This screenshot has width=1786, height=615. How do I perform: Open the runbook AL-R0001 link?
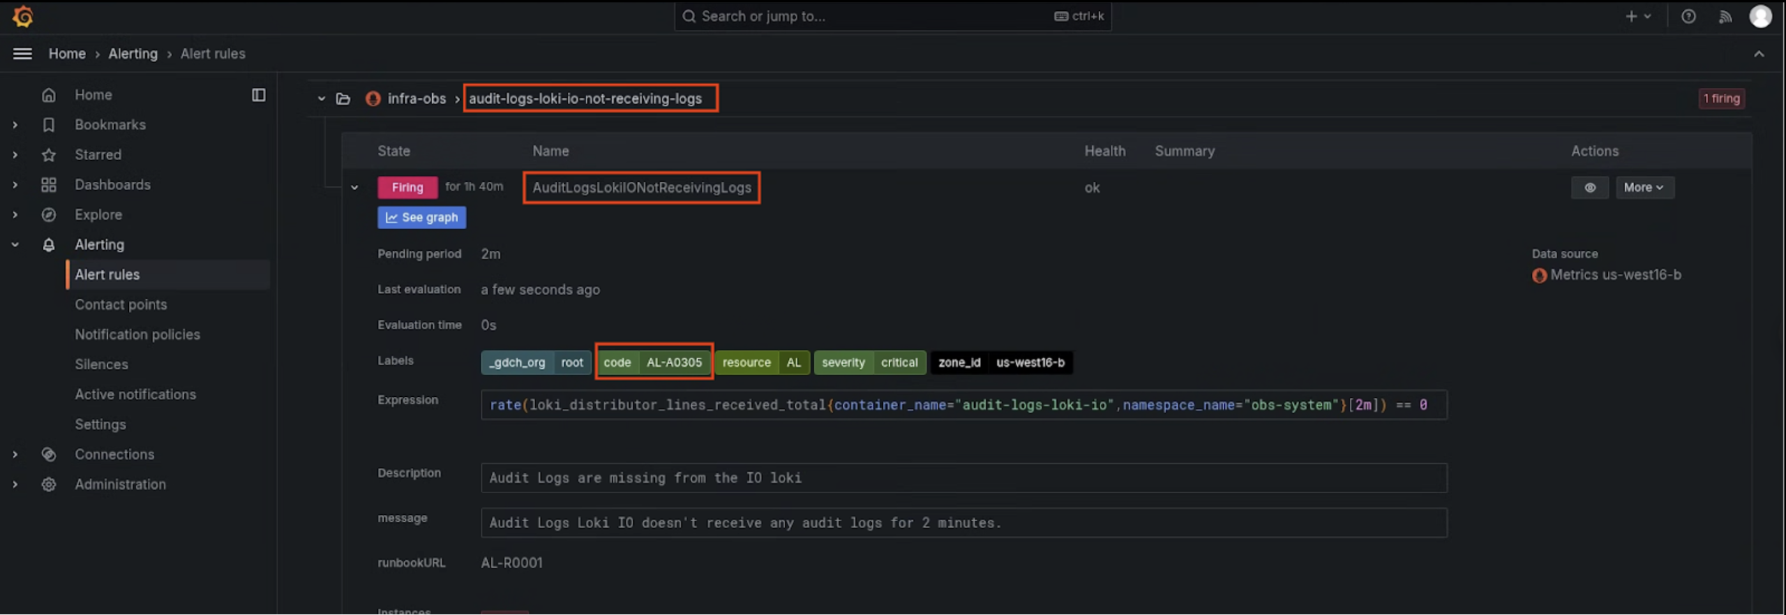point(512,563)
